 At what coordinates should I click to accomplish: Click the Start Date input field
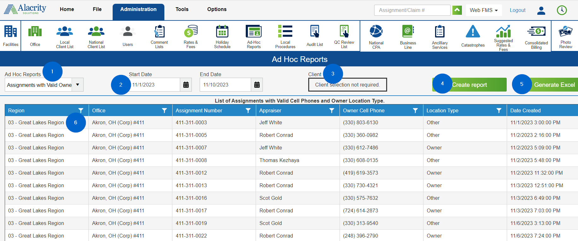click(155, 85)
